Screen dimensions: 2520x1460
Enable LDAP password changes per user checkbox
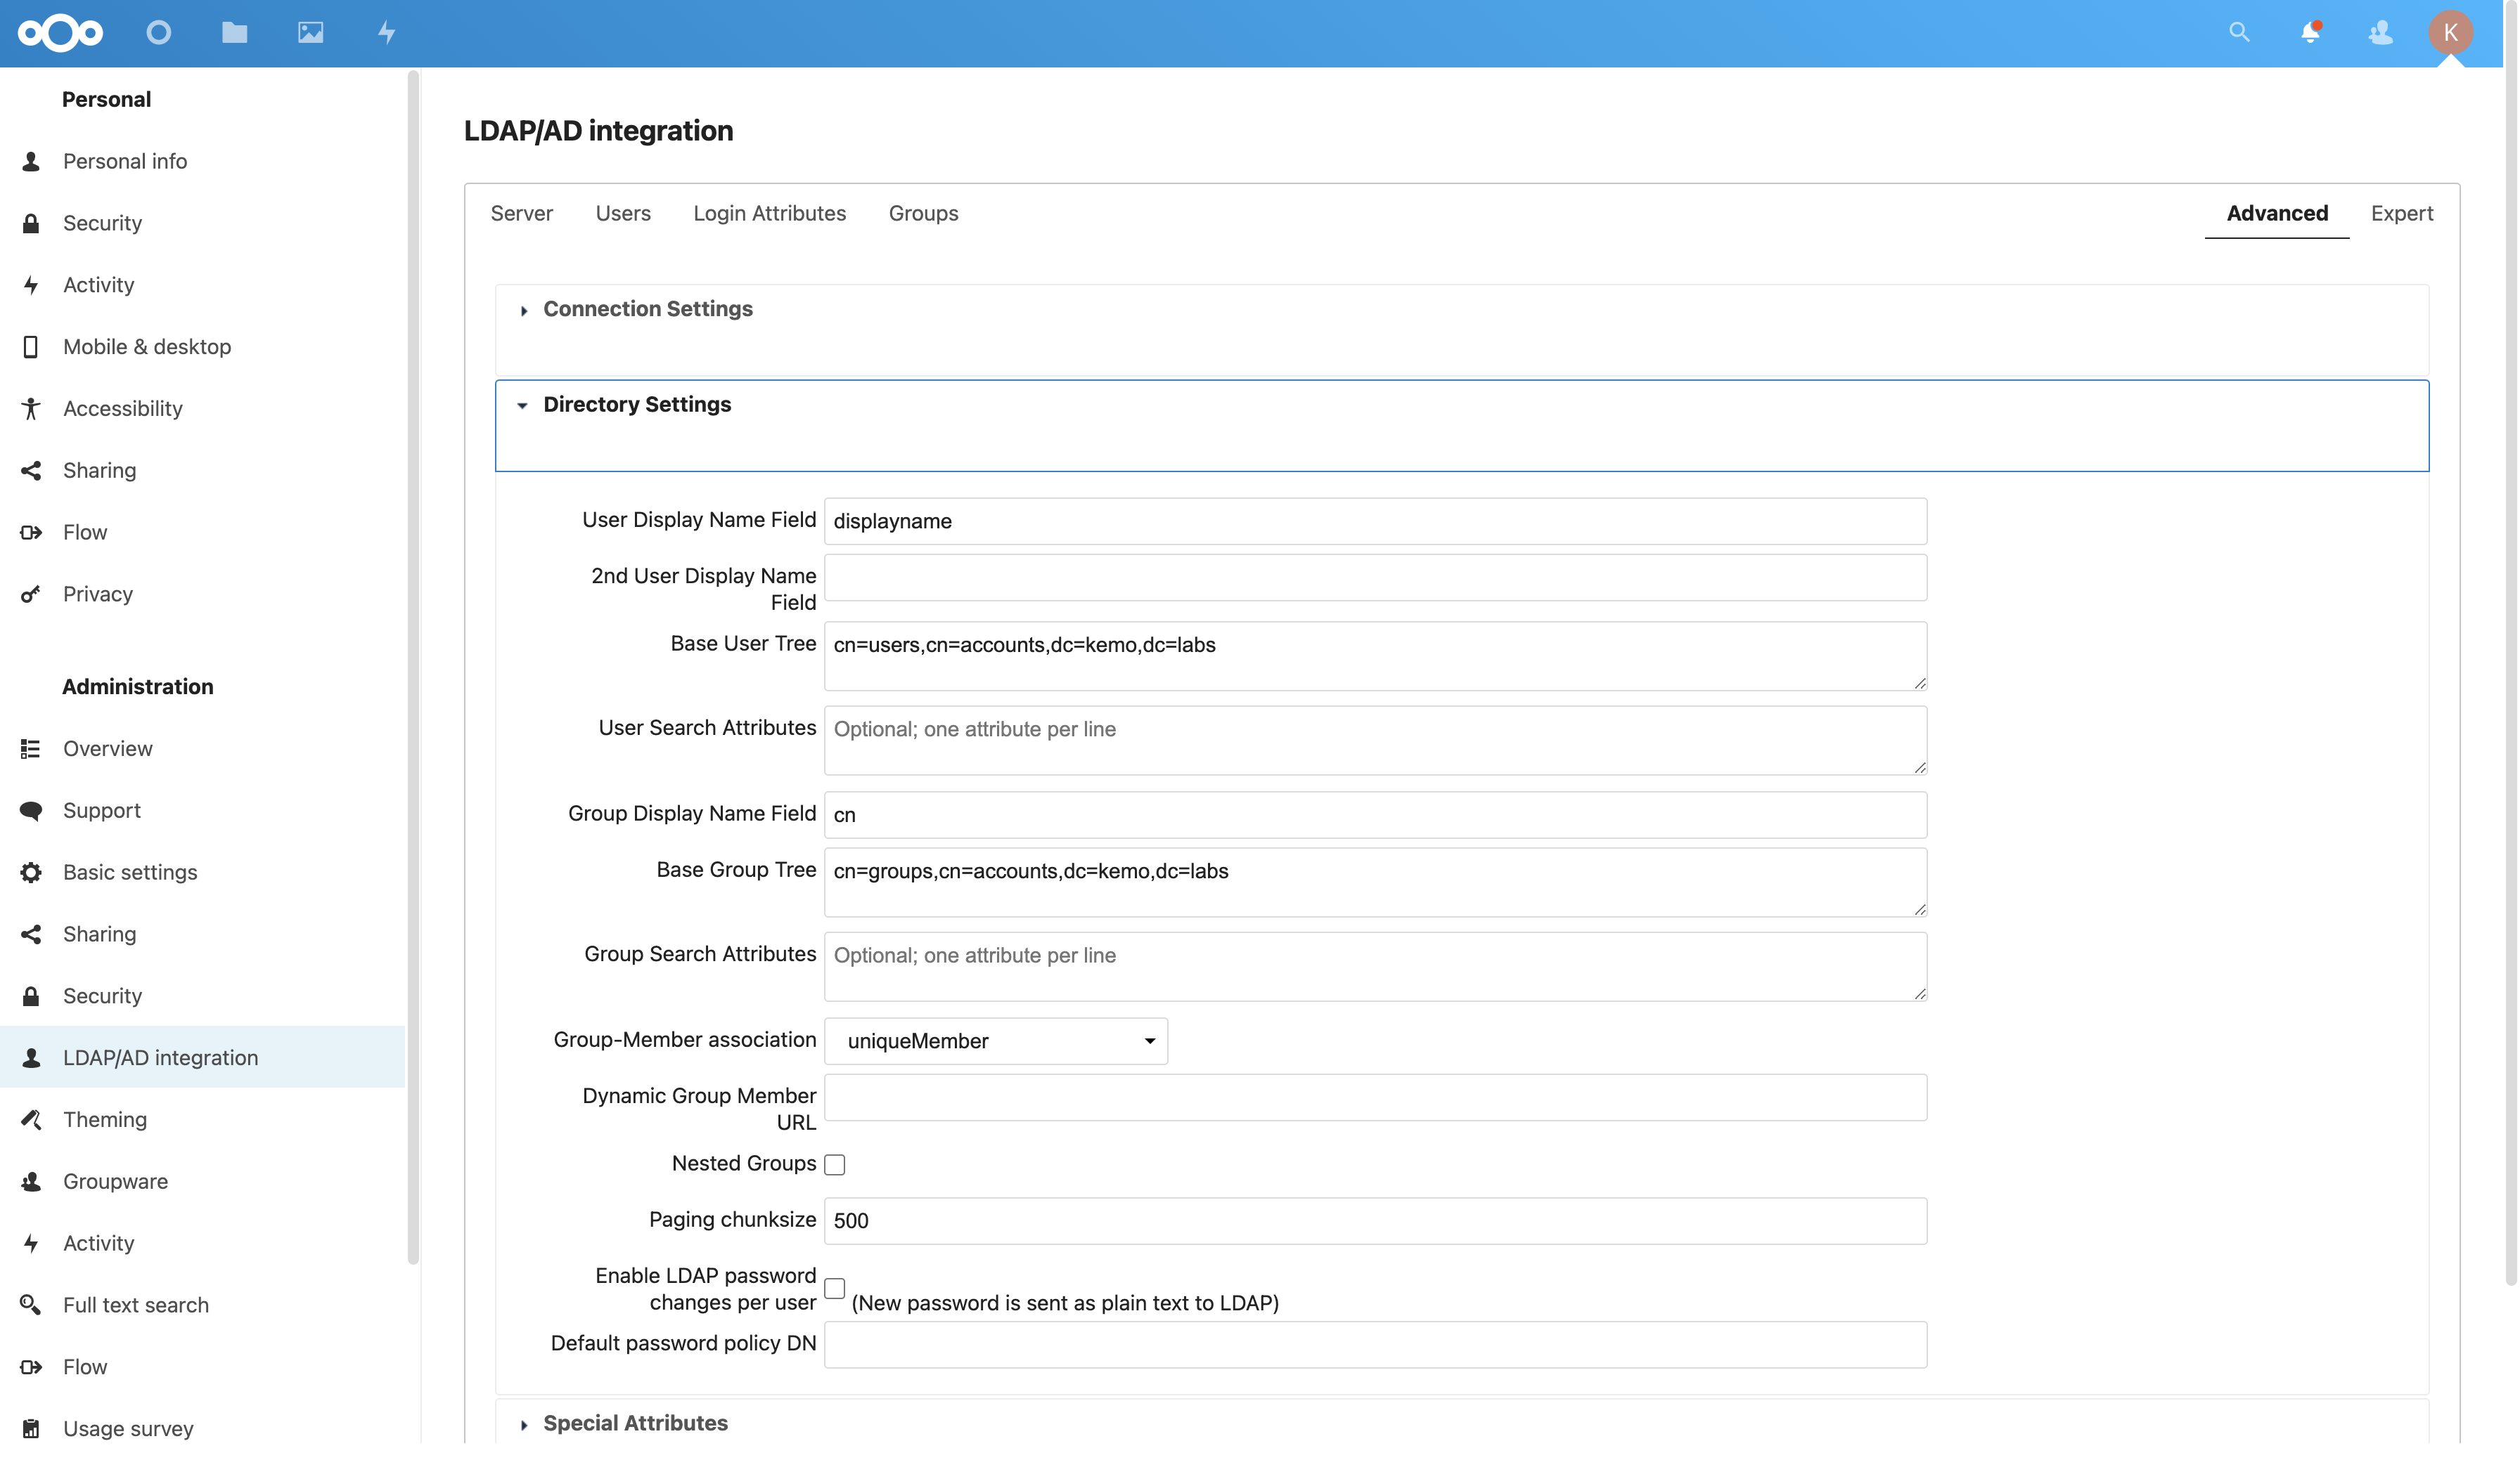(x=835, y=1289)
